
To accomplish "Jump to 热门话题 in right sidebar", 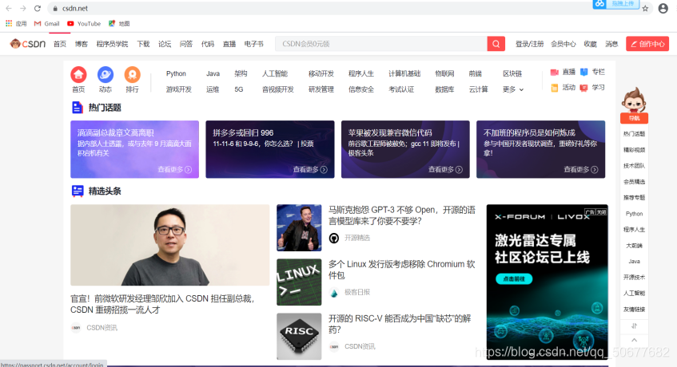I will 635,134.
